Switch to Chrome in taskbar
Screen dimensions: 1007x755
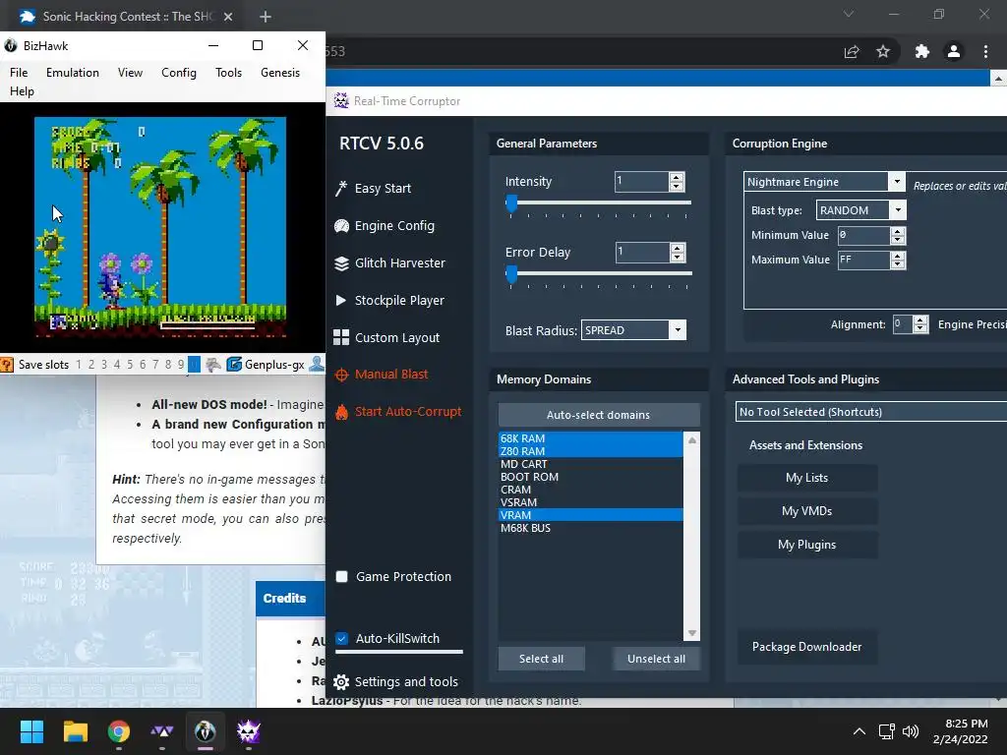click(x=119, y=731)
